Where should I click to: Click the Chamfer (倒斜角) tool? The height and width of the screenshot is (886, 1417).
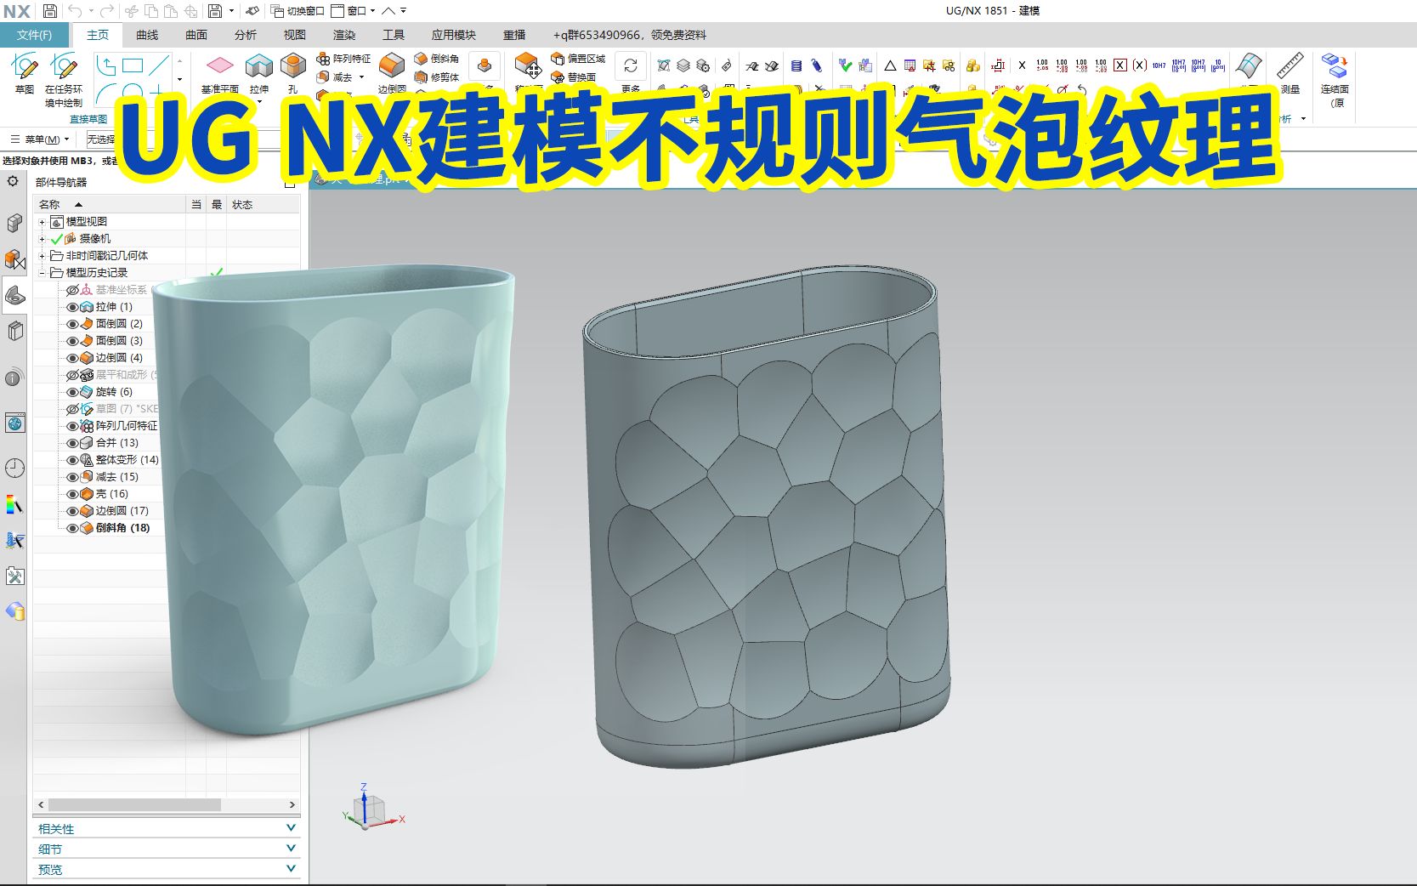437,59
